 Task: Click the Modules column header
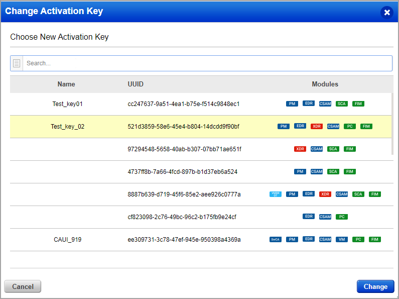pyautogui.click(x=325, y=84)
